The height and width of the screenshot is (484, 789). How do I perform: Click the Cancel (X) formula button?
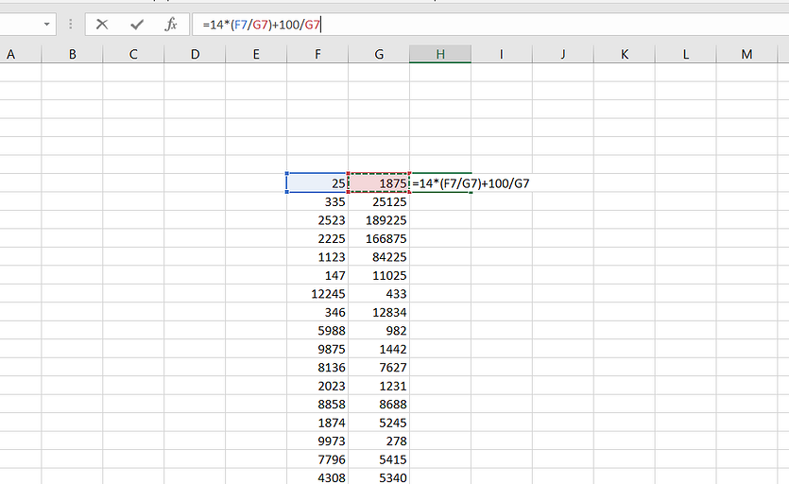click(102, 25)
